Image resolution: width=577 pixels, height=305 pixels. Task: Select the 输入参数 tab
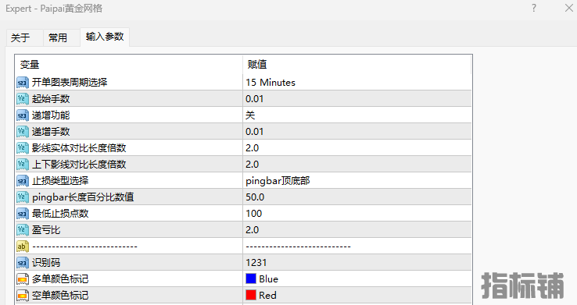(105, 37)
